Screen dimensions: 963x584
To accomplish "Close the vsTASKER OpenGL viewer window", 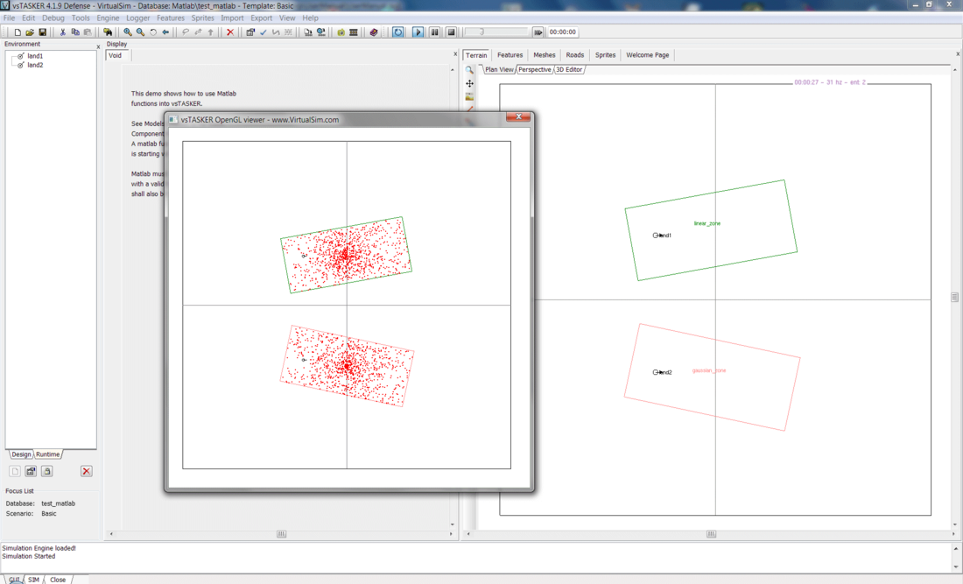I will (518, 117).
